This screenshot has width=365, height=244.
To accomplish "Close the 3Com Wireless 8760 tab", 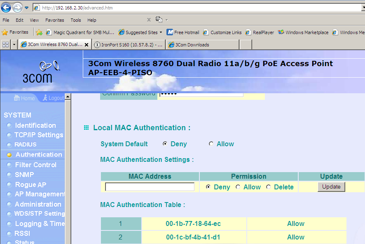I will 87,45.
